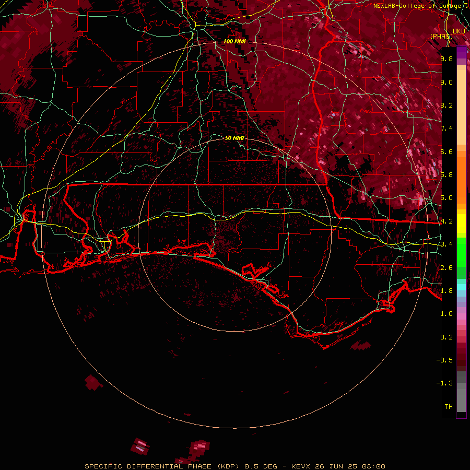
Task: Click the 8.2 scale value
Action: click(446, 105)
